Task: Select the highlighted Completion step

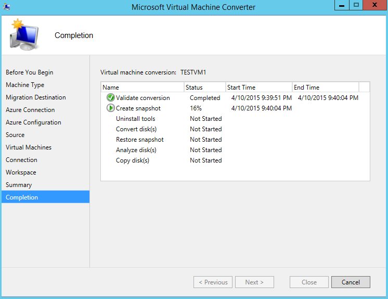Action: [46, 197]
